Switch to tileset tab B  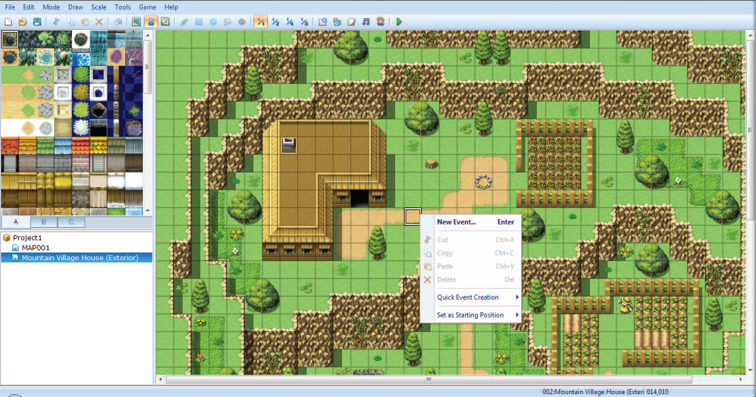44,222
